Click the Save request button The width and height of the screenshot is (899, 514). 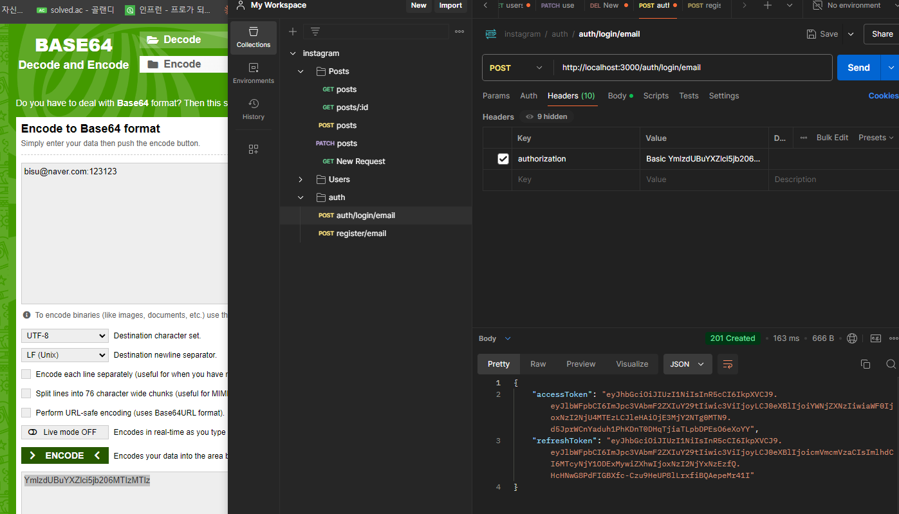[822, 34]
